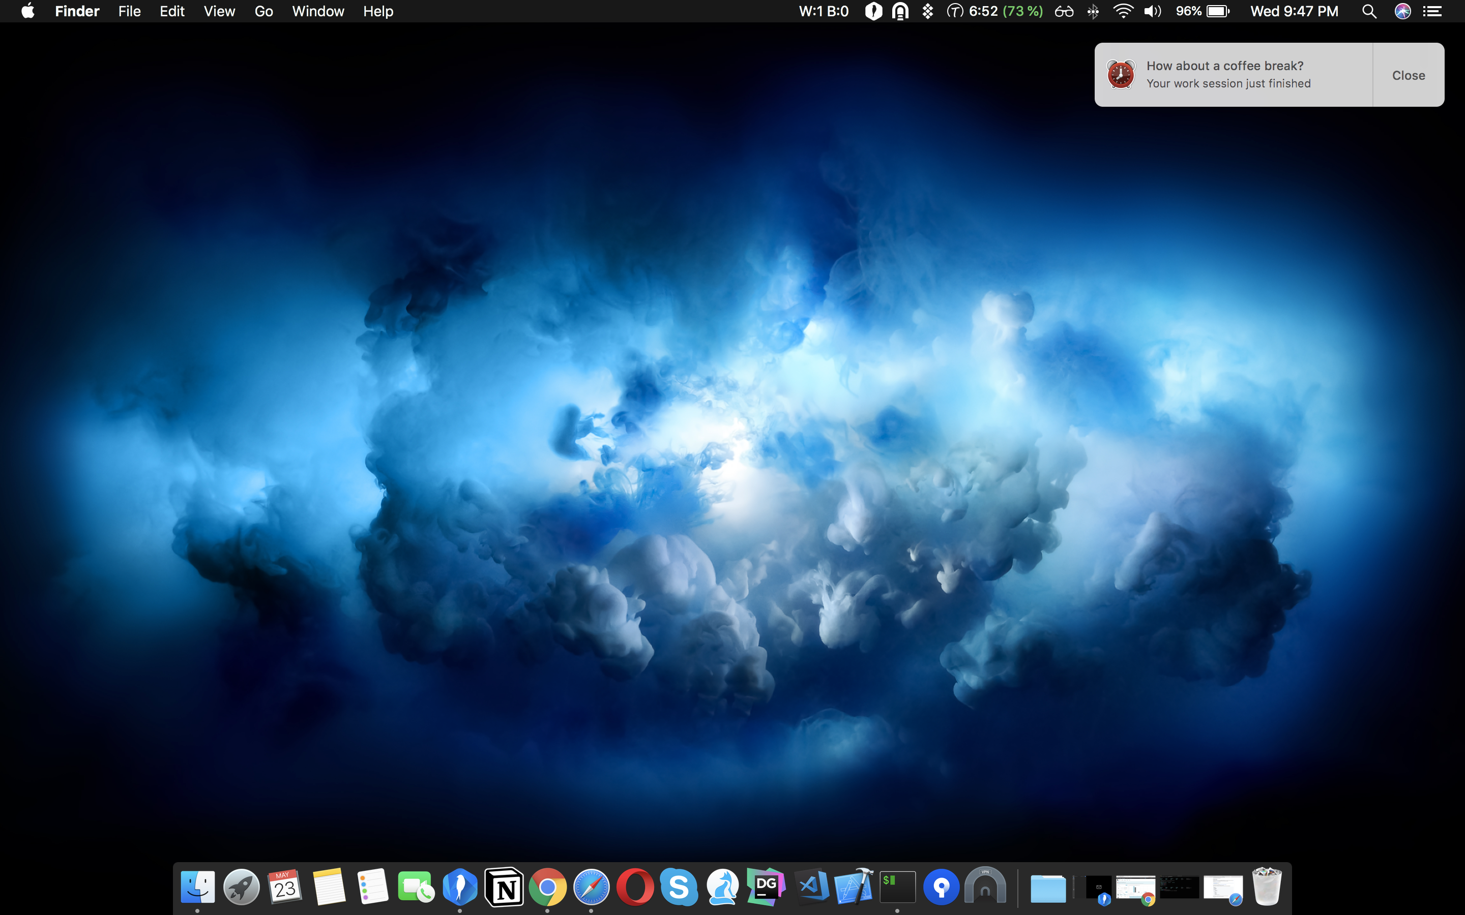This screenshot has width=1465, height=915.
Task: Open the Trash in the Dock
Action: coord(1267,888)
